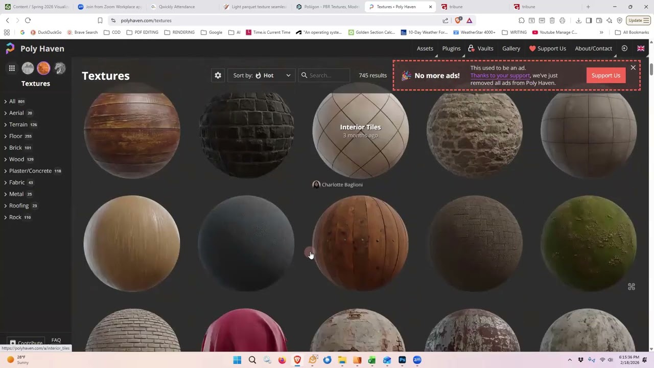
Task: Open the all asset types grid icon
Action: click(12, 68)
